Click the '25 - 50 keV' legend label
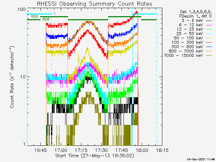Viewport: 216px width, 162px height. 190,34
